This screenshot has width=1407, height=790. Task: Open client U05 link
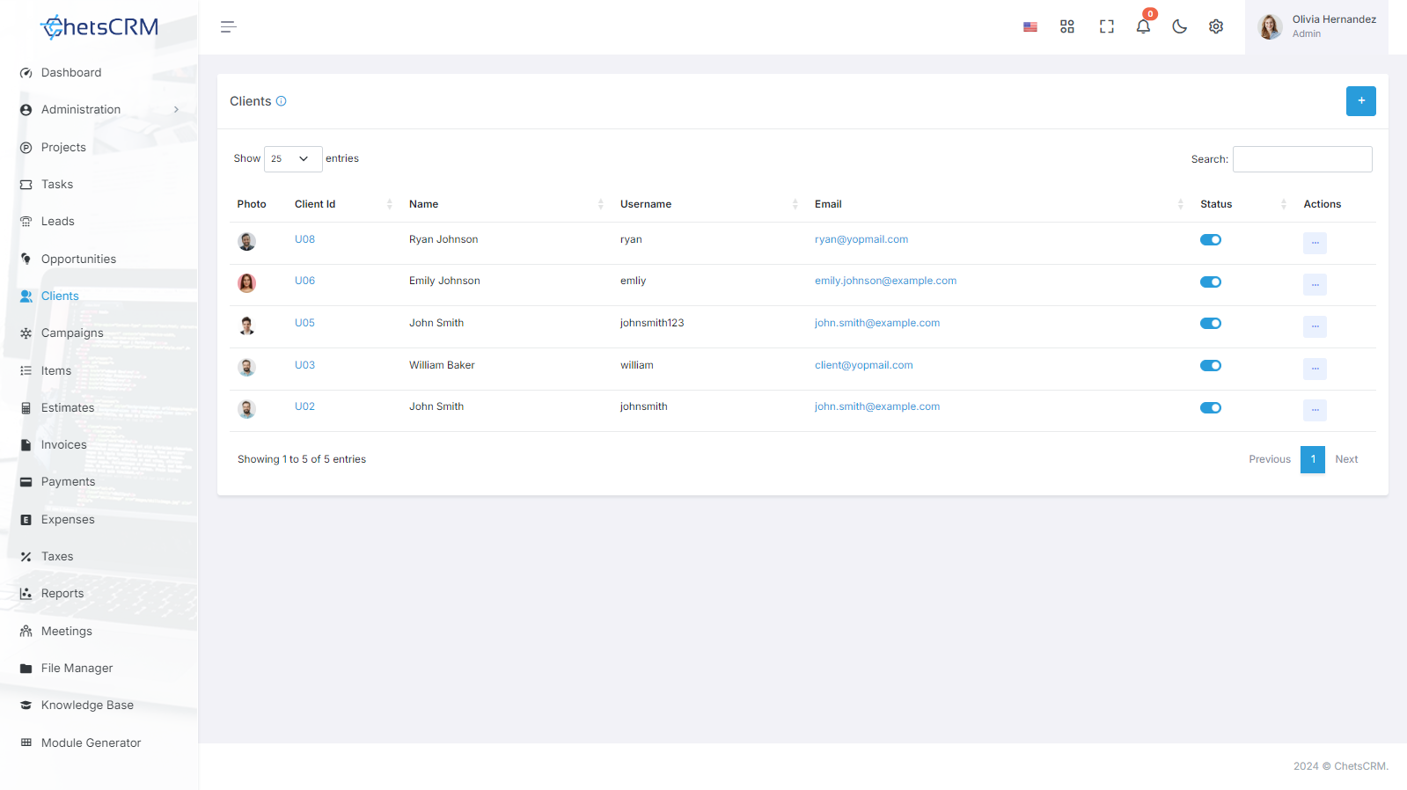(304, 323)
